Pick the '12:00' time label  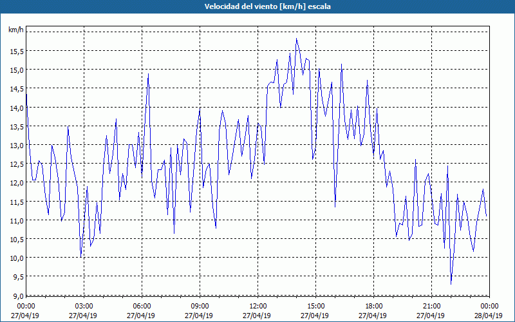[258, 307]
